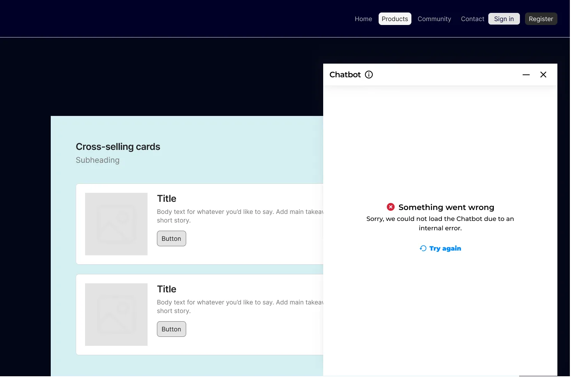Image resolution: width=573 pixels, height=379 pixels.
Task: Select the second card's Title heading
Action: click(x=167, y=289)
